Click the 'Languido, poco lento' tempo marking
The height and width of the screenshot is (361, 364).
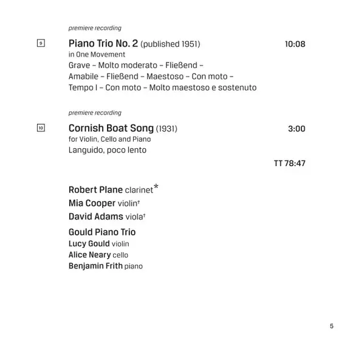tap(108, 150)
